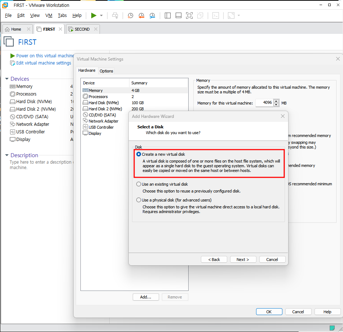Open the Help menu
343x332 pixels.
77,16
